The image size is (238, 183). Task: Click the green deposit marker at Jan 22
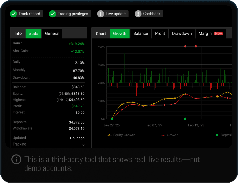tap(112, 119)
